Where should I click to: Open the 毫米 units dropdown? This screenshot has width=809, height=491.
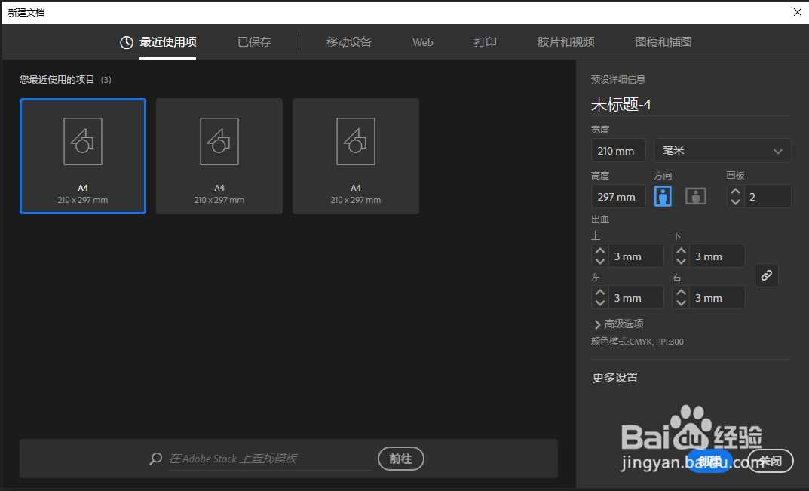click(x=722, y=150)
